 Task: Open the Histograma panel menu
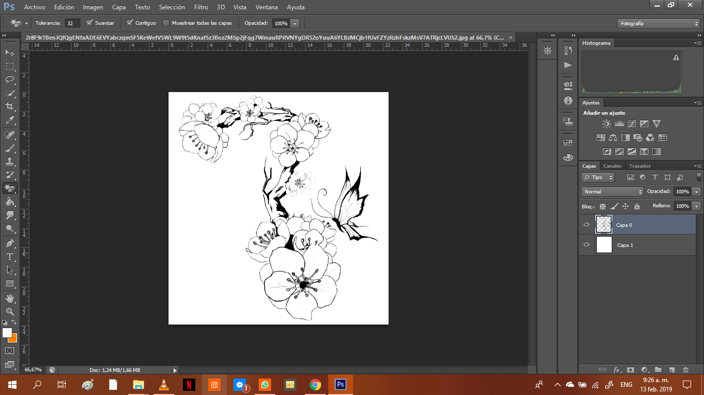[x=698, y=43]
